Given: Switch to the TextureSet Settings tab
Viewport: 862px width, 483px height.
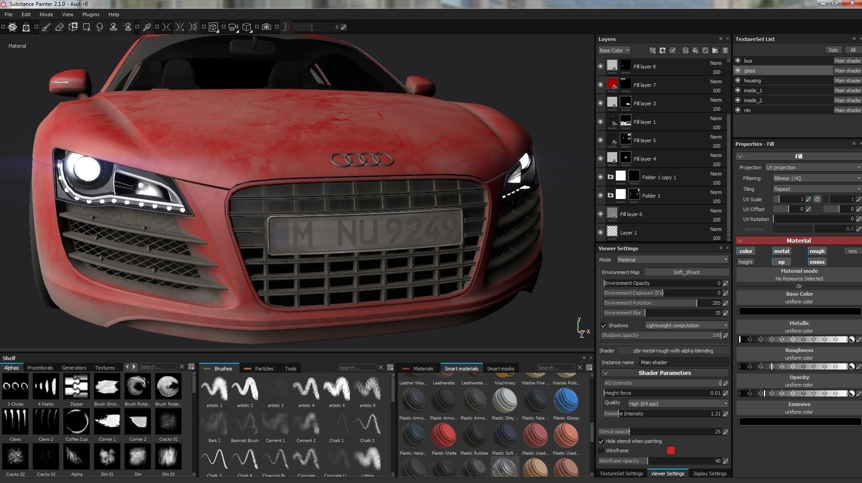Looking at the screenshot, I should (621, 474).
